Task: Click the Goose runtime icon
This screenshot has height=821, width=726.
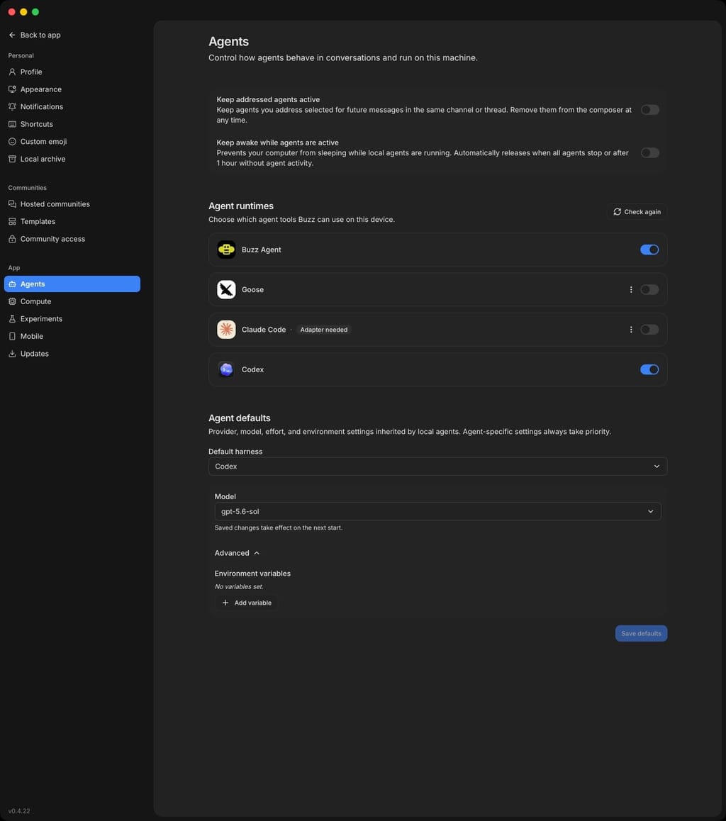Action: tap(226, 289)
